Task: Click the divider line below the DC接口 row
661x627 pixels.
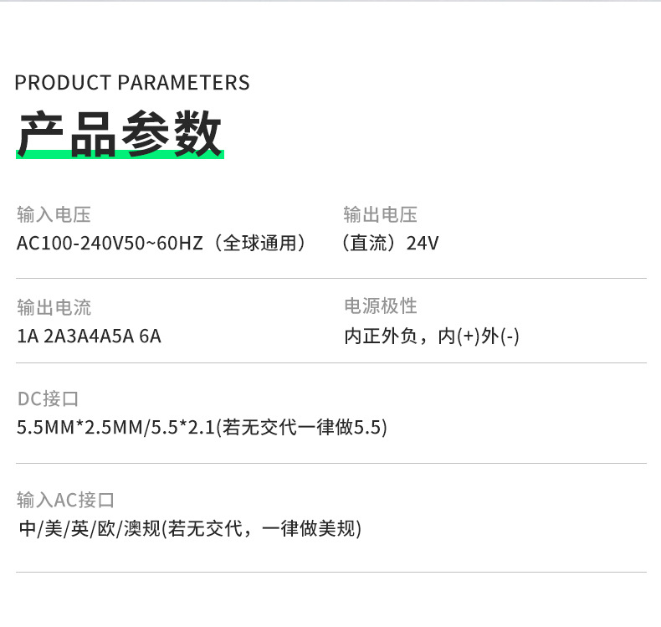Action: pyautogui.click(x=331, y=463)
